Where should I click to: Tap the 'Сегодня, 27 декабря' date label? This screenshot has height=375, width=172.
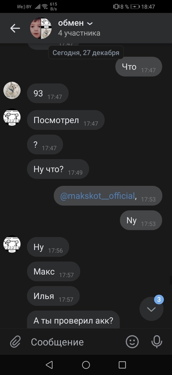(86, 53)
